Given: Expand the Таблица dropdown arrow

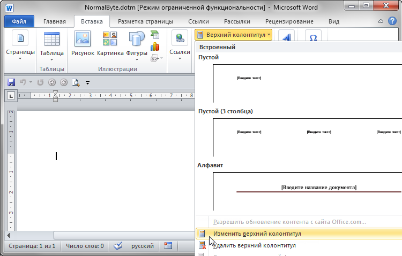Looking at the screenshot, I should click(x=51, y=59).
